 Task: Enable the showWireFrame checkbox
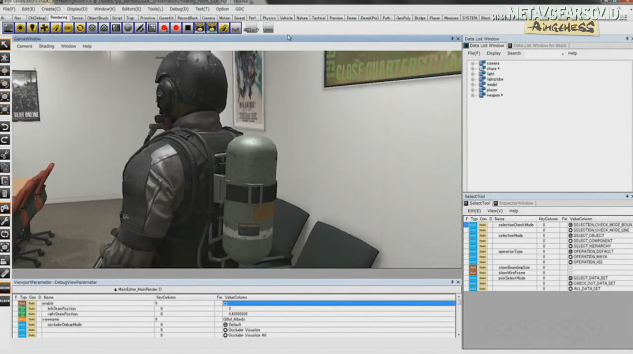click(x=570, y=273)
